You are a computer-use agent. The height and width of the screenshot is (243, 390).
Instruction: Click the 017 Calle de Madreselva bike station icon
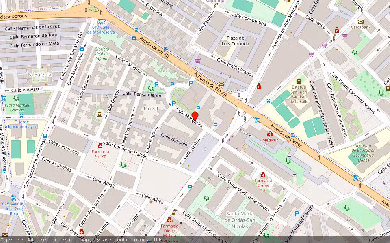(100, 21)
